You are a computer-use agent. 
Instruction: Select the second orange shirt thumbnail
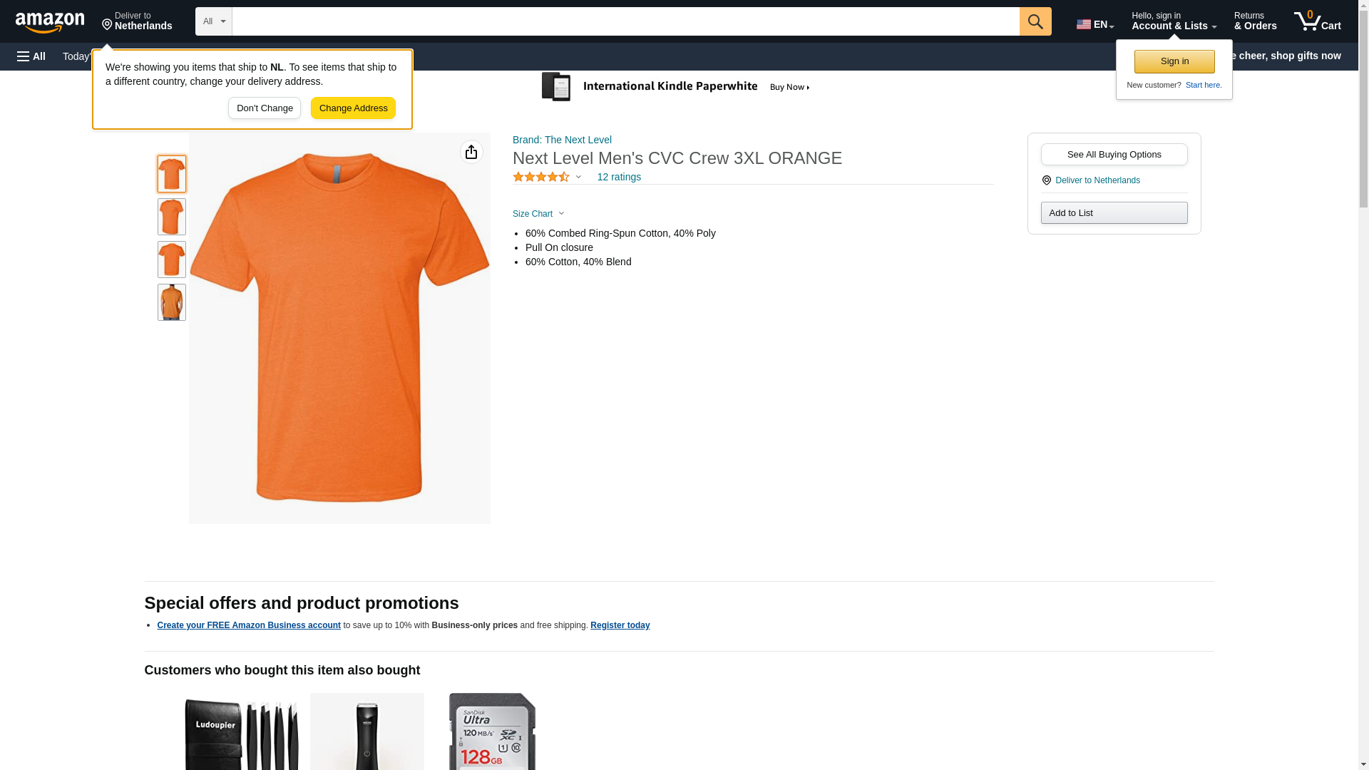click(x=172, y=217)
